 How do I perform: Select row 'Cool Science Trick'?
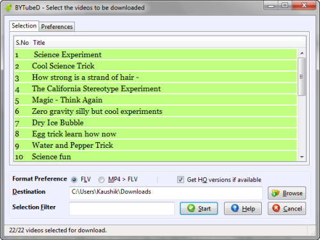pyautogui.click(x=156, y=66)
